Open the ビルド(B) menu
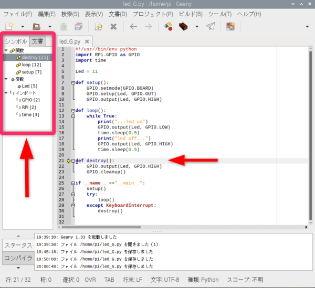315x288 pixels. click(x=191, y=14)
